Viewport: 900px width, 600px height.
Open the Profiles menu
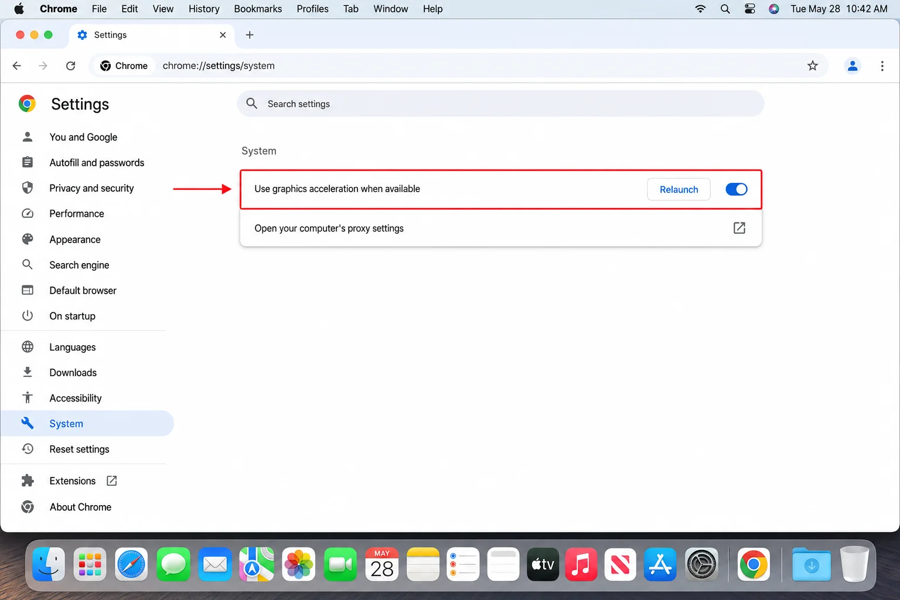(312, 9)
